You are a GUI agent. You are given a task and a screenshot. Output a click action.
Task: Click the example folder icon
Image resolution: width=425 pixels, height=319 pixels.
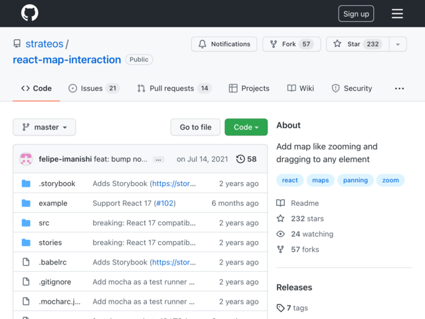26,203
